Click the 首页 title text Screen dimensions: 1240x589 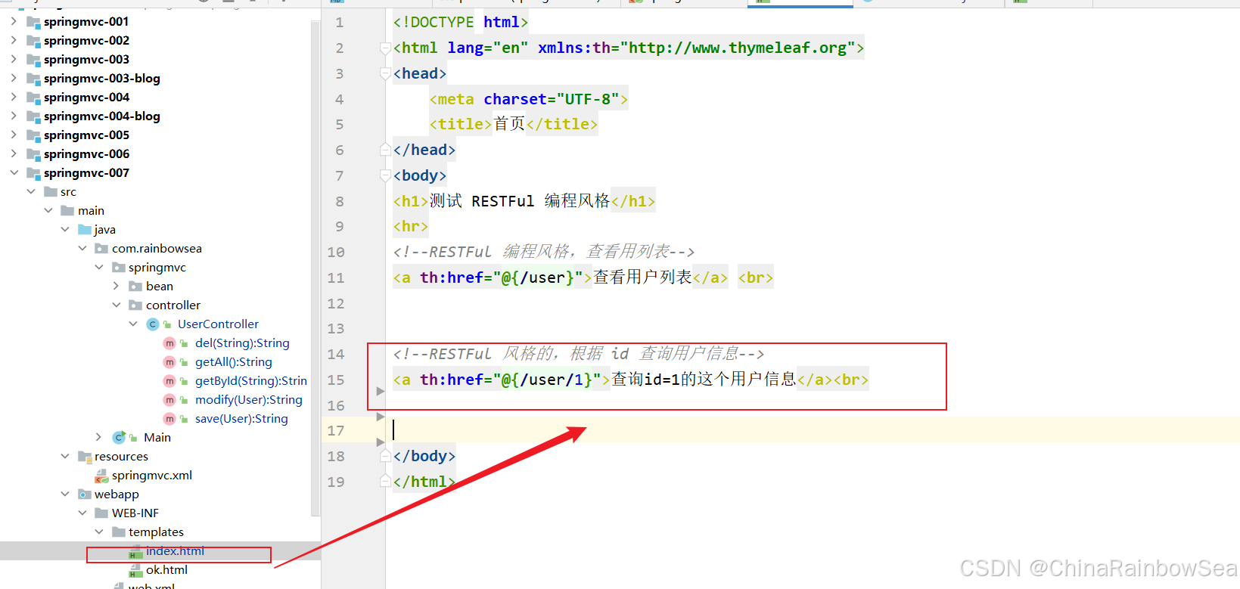pyautogui.click(x=509, y=124)
